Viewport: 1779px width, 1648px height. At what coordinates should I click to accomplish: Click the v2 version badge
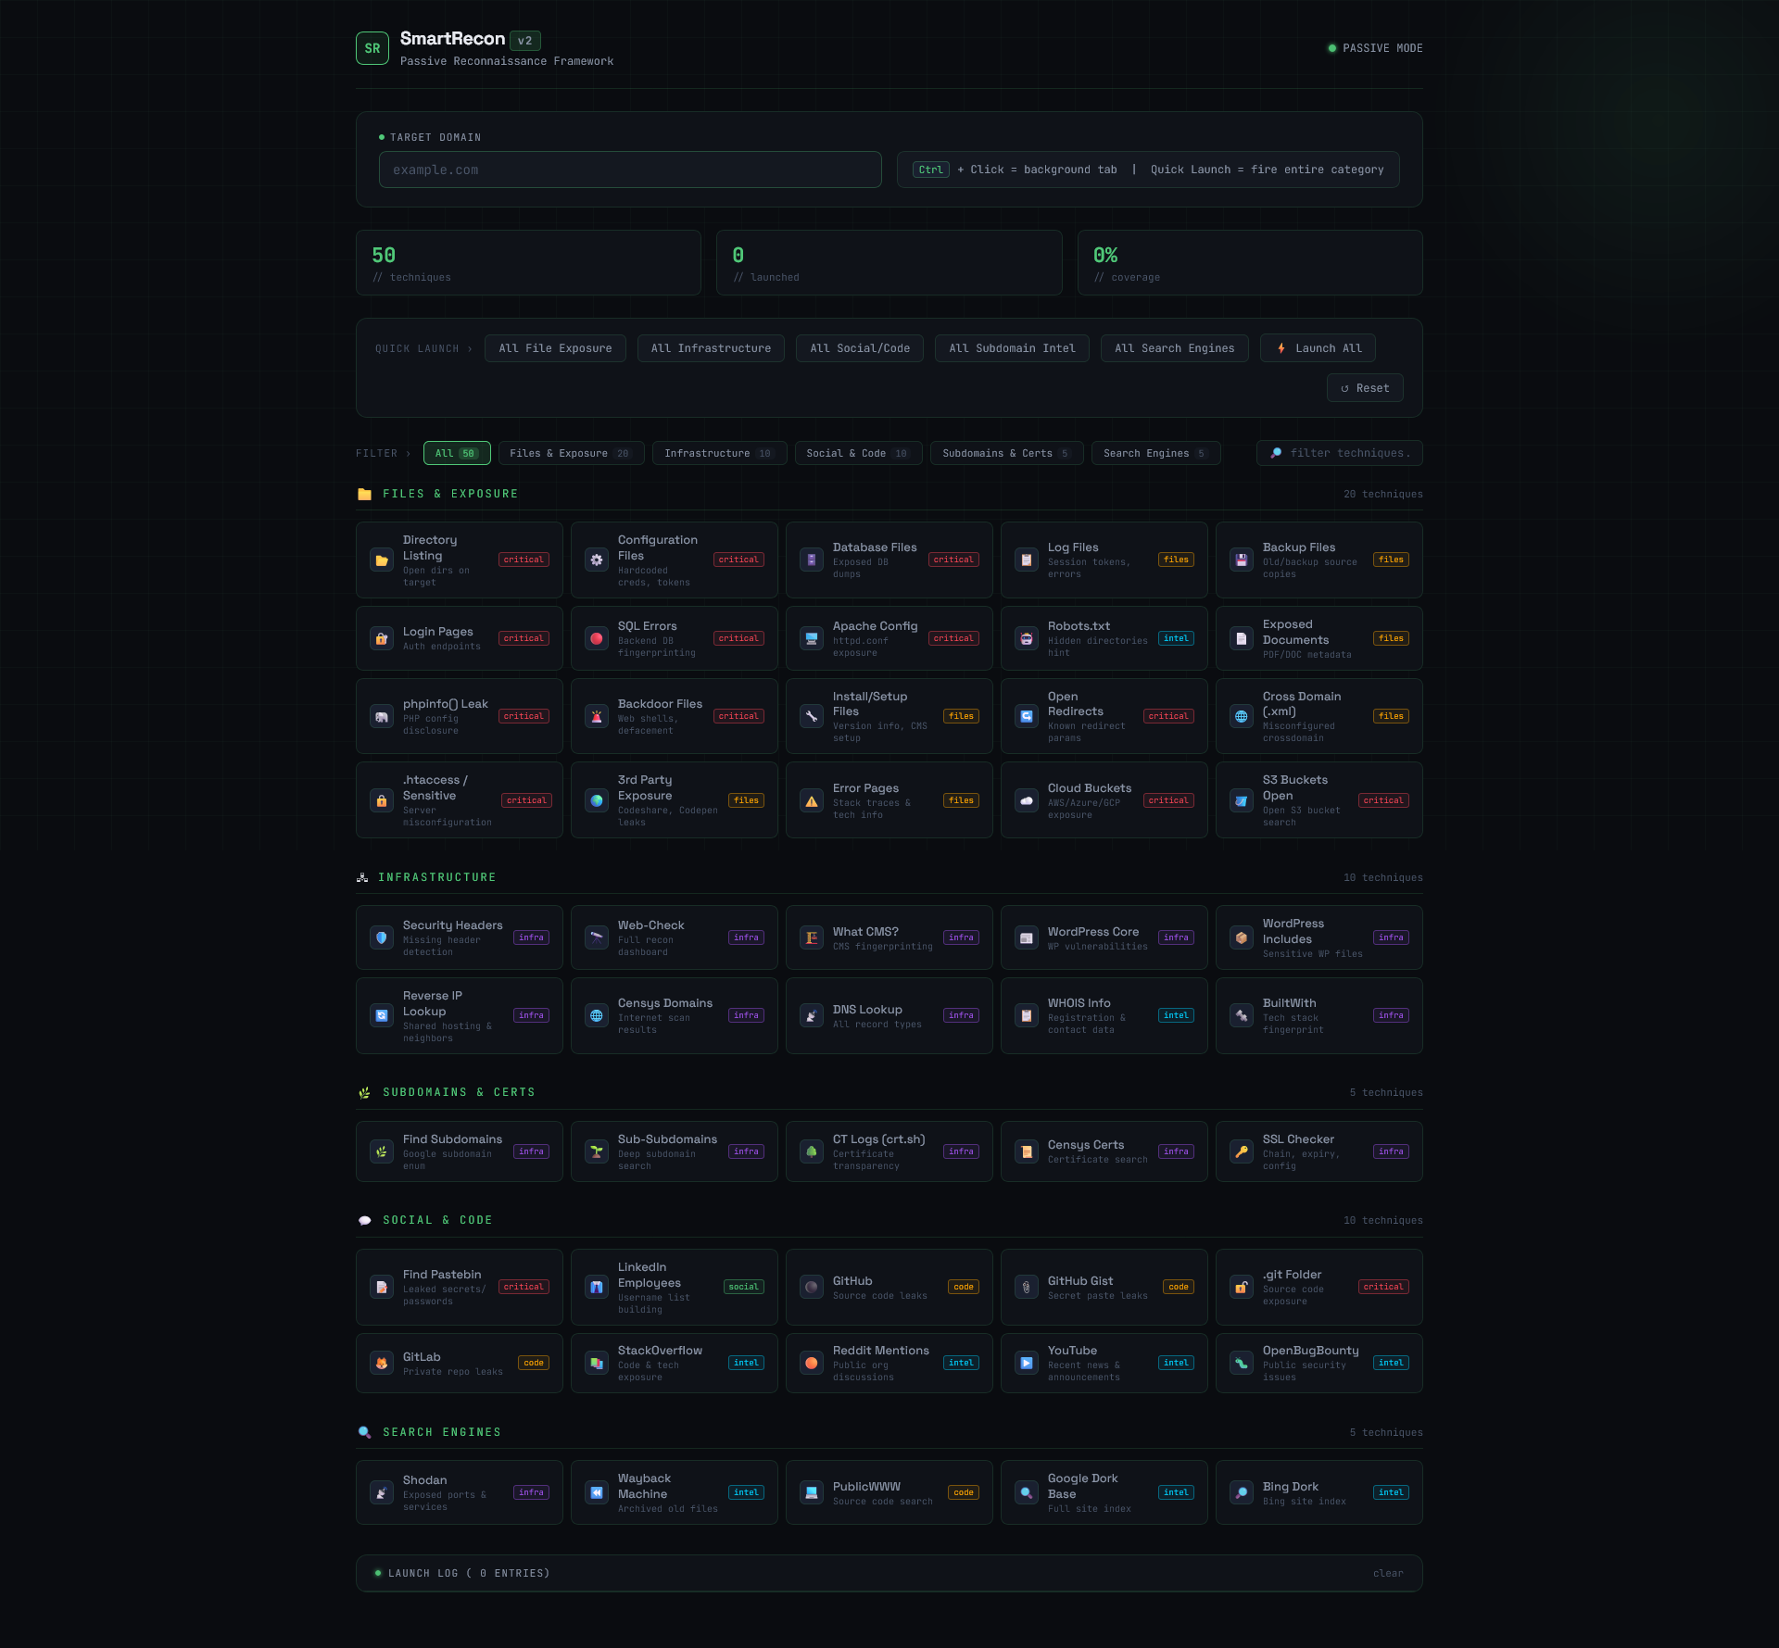click(x=525, y=41)
